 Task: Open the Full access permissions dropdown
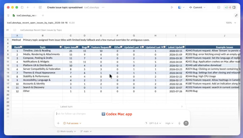[72, 123]
